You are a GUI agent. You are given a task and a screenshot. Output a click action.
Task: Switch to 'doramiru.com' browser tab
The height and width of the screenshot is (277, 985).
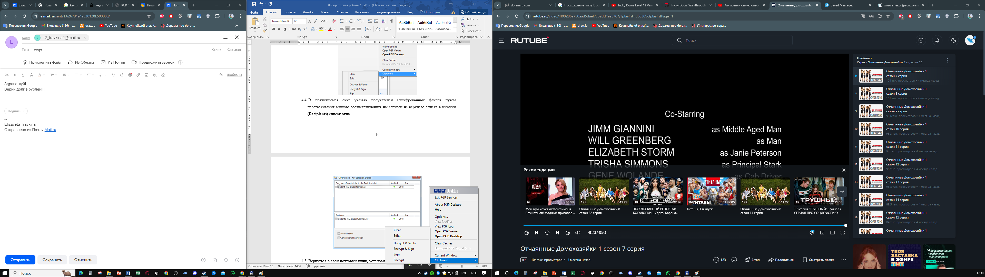point(528,5)
